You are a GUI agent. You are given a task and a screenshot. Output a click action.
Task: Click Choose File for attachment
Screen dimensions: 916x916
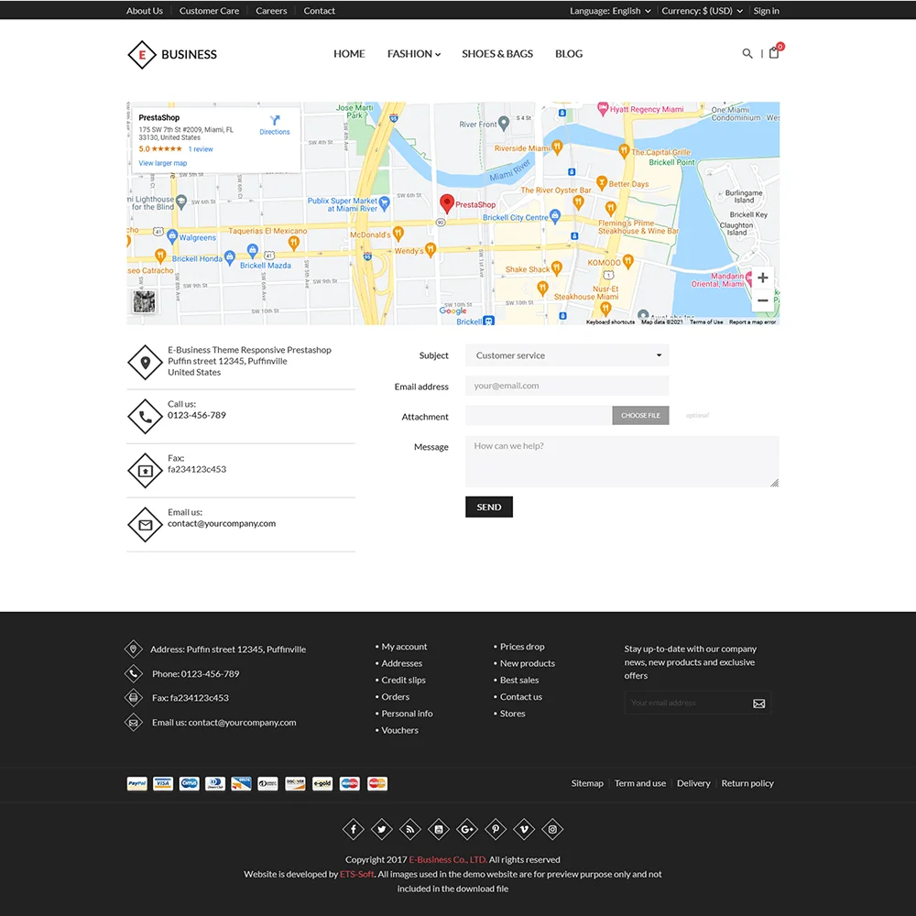[640, 416]
